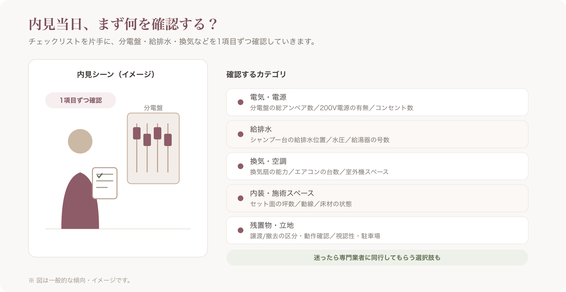
Task: Click the 分電盤 panel illustration
Action: click(153, 148)
